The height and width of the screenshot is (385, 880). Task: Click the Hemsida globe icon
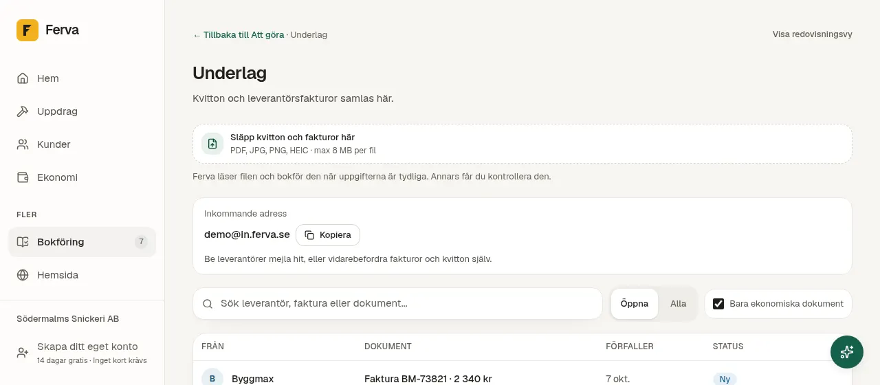point(23,275)
